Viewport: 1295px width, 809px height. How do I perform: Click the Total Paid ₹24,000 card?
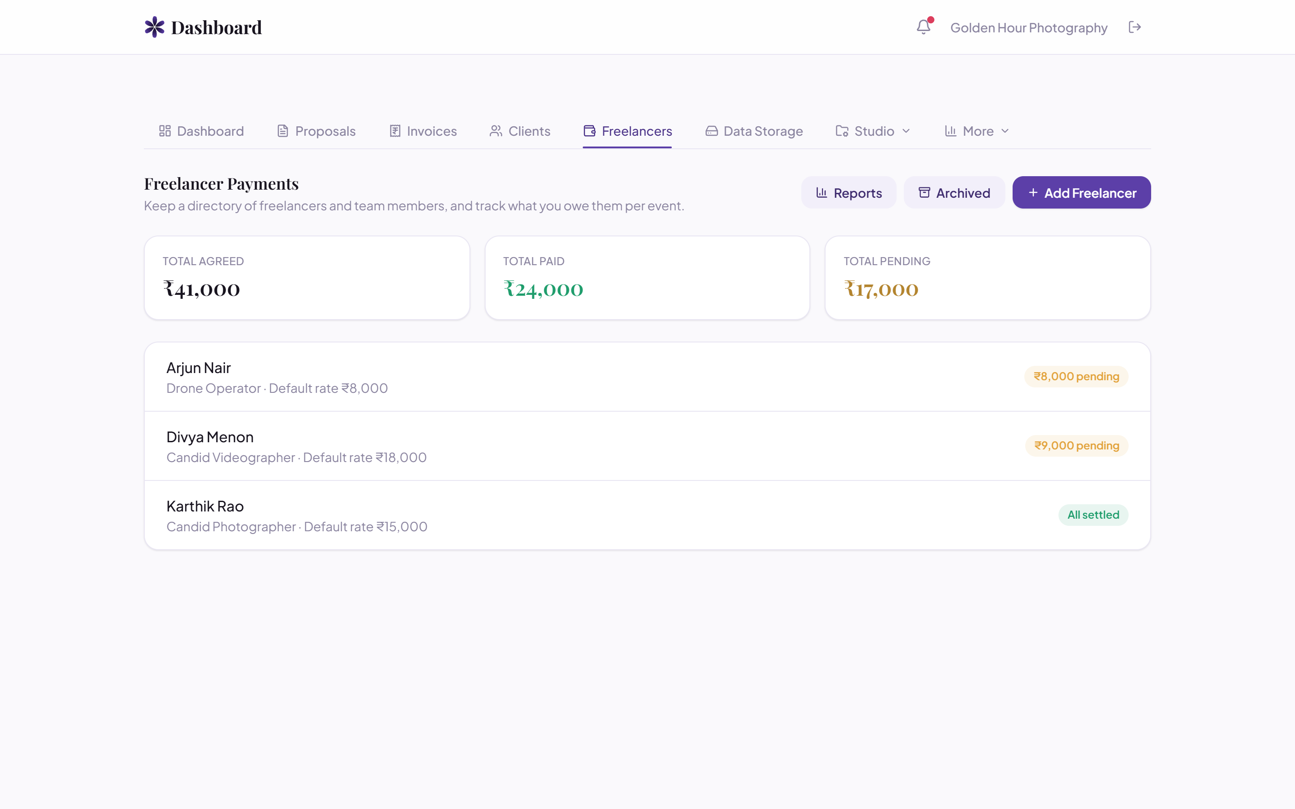pos(647,278)
